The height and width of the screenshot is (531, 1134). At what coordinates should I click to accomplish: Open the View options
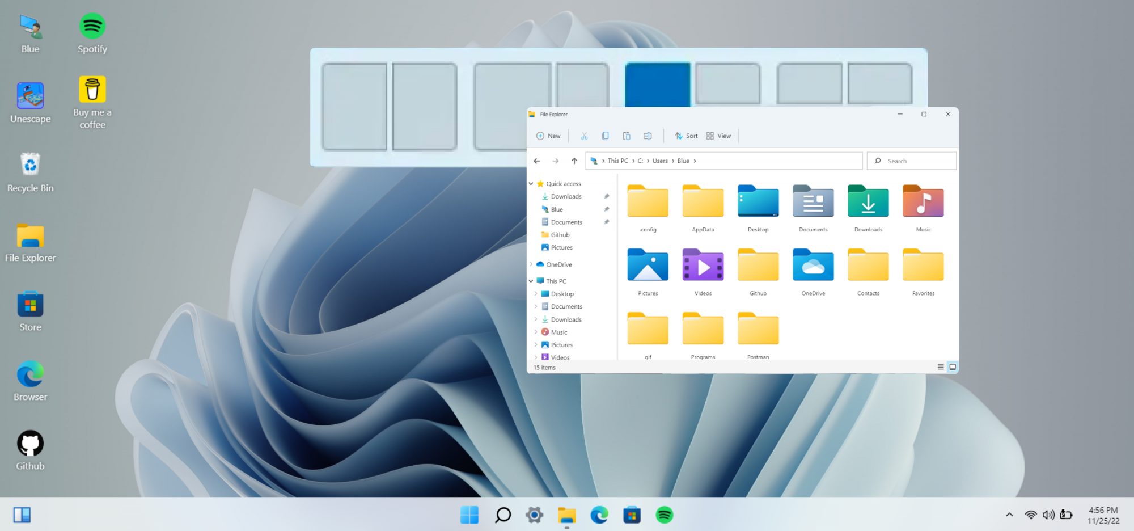(718, 136)
